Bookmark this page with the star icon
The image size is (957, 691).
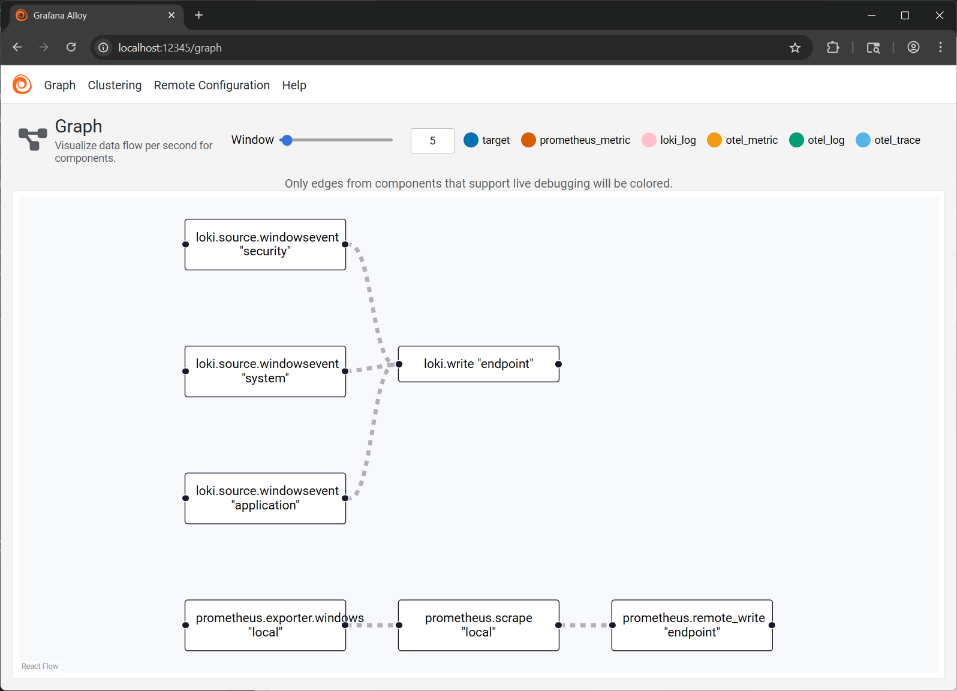pyautogui.click(x=795, y=47)
